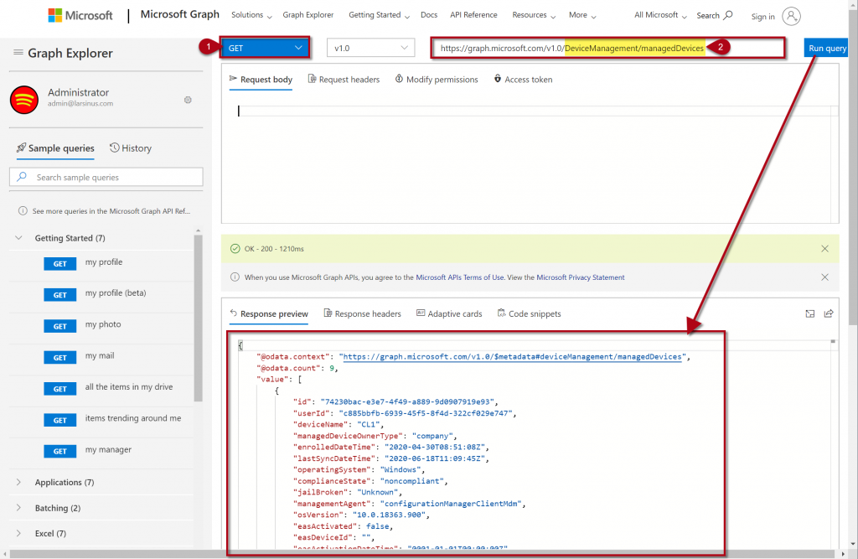Image resolution: width=858 pixels, height=559 pixels.
Task: Click the Search sample queries field
Action: 106,178
